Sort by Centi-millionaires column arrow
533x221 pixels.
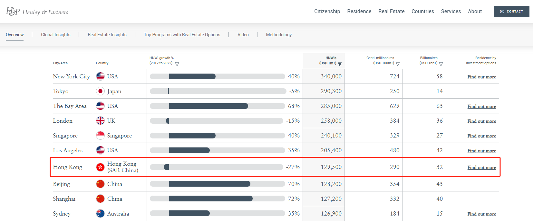398,64
